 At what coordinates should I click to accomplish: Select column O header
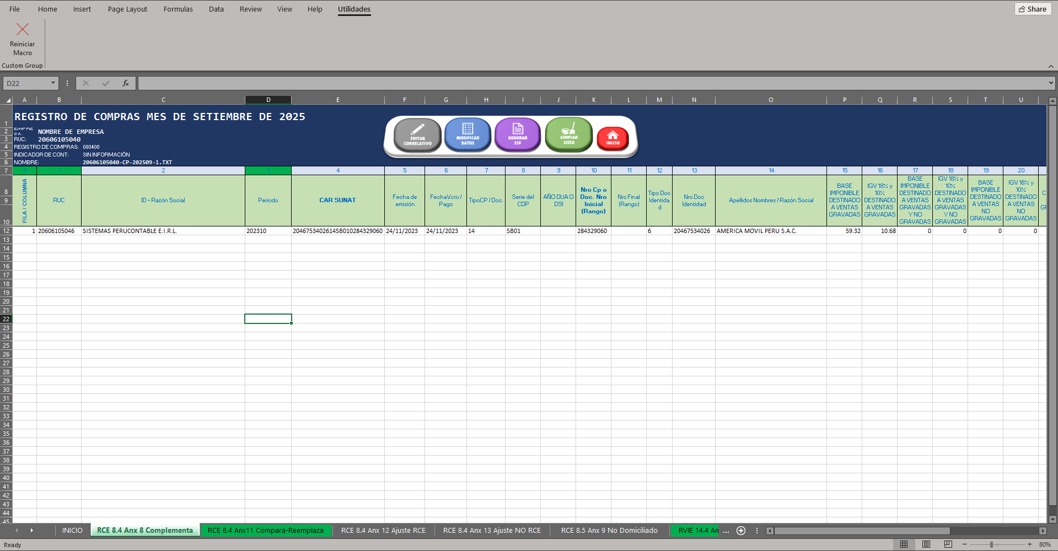[x=771, y=100]
